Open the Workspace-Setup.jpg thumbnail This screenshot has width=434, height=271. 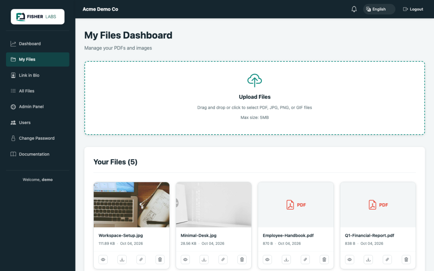[131, 205]
